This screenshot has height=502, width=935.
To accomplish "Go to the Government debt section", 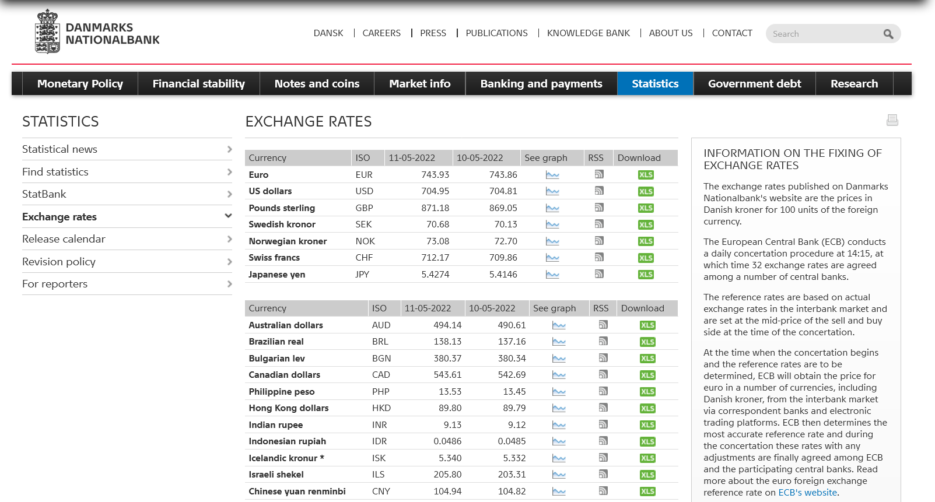I will (754, 83).
